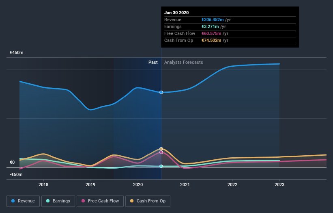Viewport: 333px width, 213px height.
Task: Select the 2018 x-axis label
Action: [x=43, y=185]
